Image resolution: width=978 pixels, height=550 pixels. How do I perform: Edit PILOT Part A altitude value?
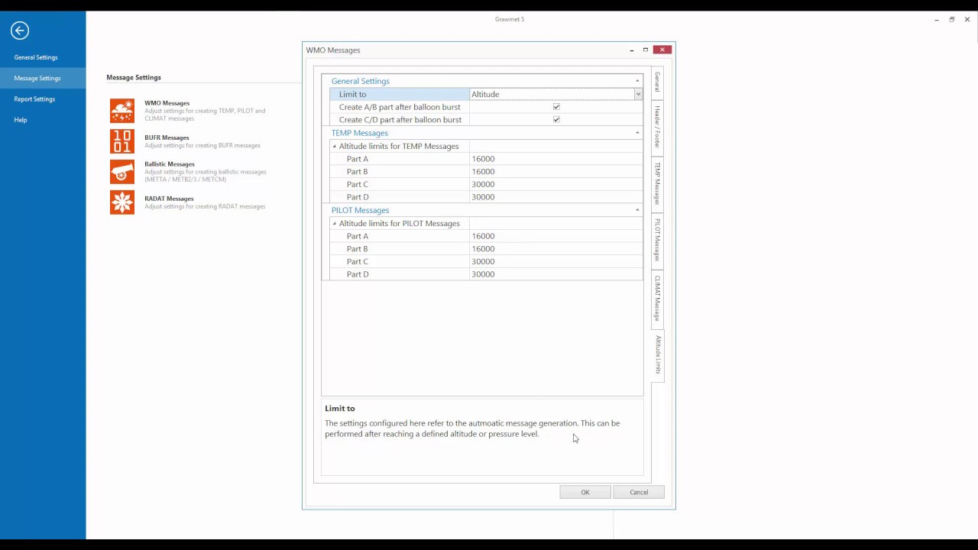click(x=555, y=236)
